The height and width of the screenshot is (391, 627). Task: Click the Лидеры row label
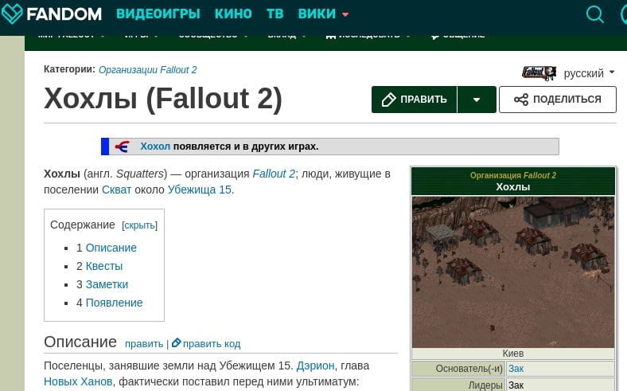coord(485,385)
